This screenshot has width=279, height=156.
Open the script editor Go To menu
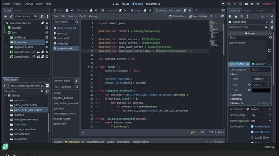(x=83, y=16)
